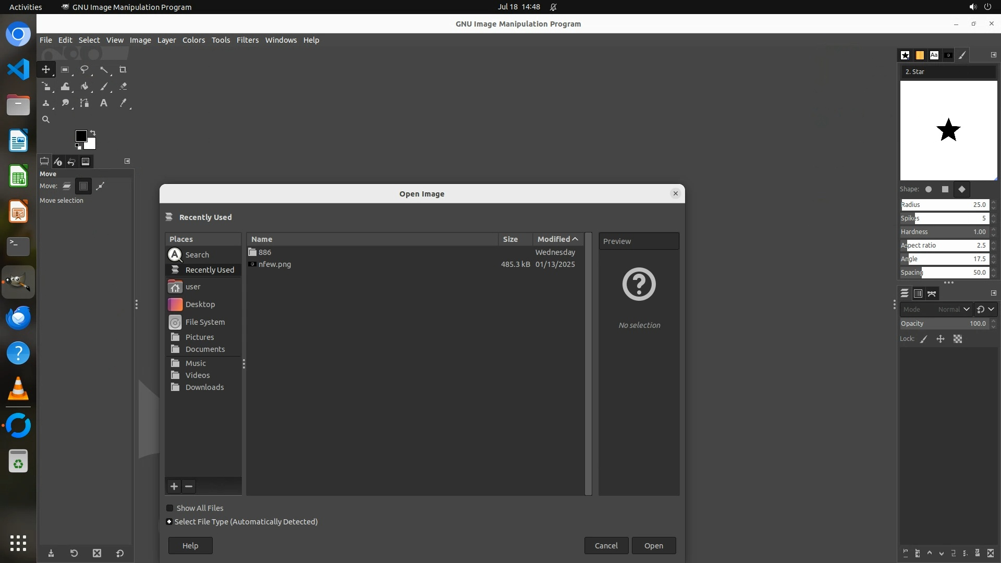Select the Eraser tool
This screenshot has height=563, width=1001.
coord(123,87)
